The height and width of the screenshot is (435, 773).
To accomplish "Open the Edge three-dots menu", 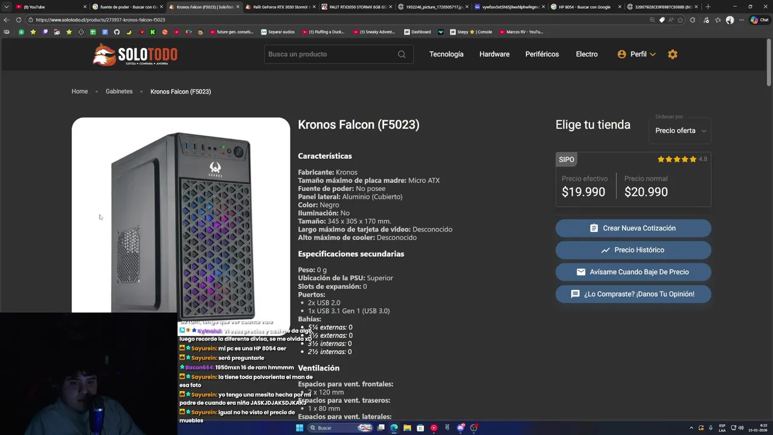I will pyautogui.click(x=742, y=20).
